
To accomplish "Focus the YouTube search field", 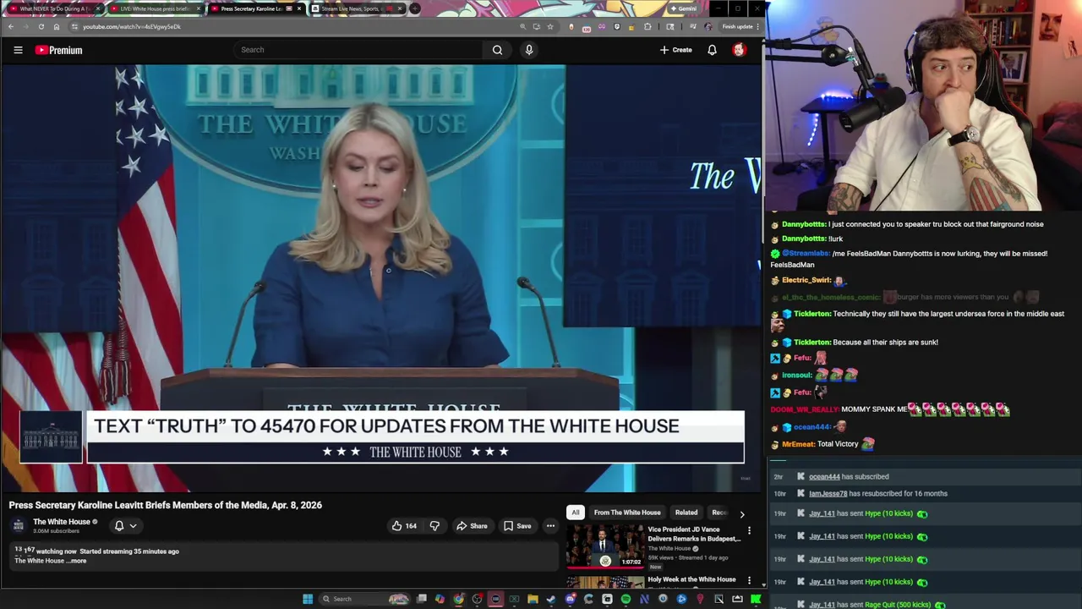I will [x=360, y=50].
